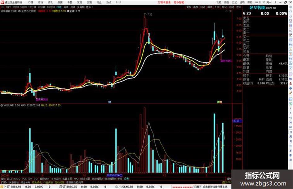Click the 叠加 overlay button

(196, 7)
